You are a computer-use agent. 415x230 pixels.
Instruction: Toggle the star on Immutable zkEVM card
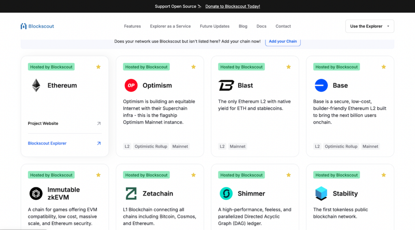click(98, 175)
